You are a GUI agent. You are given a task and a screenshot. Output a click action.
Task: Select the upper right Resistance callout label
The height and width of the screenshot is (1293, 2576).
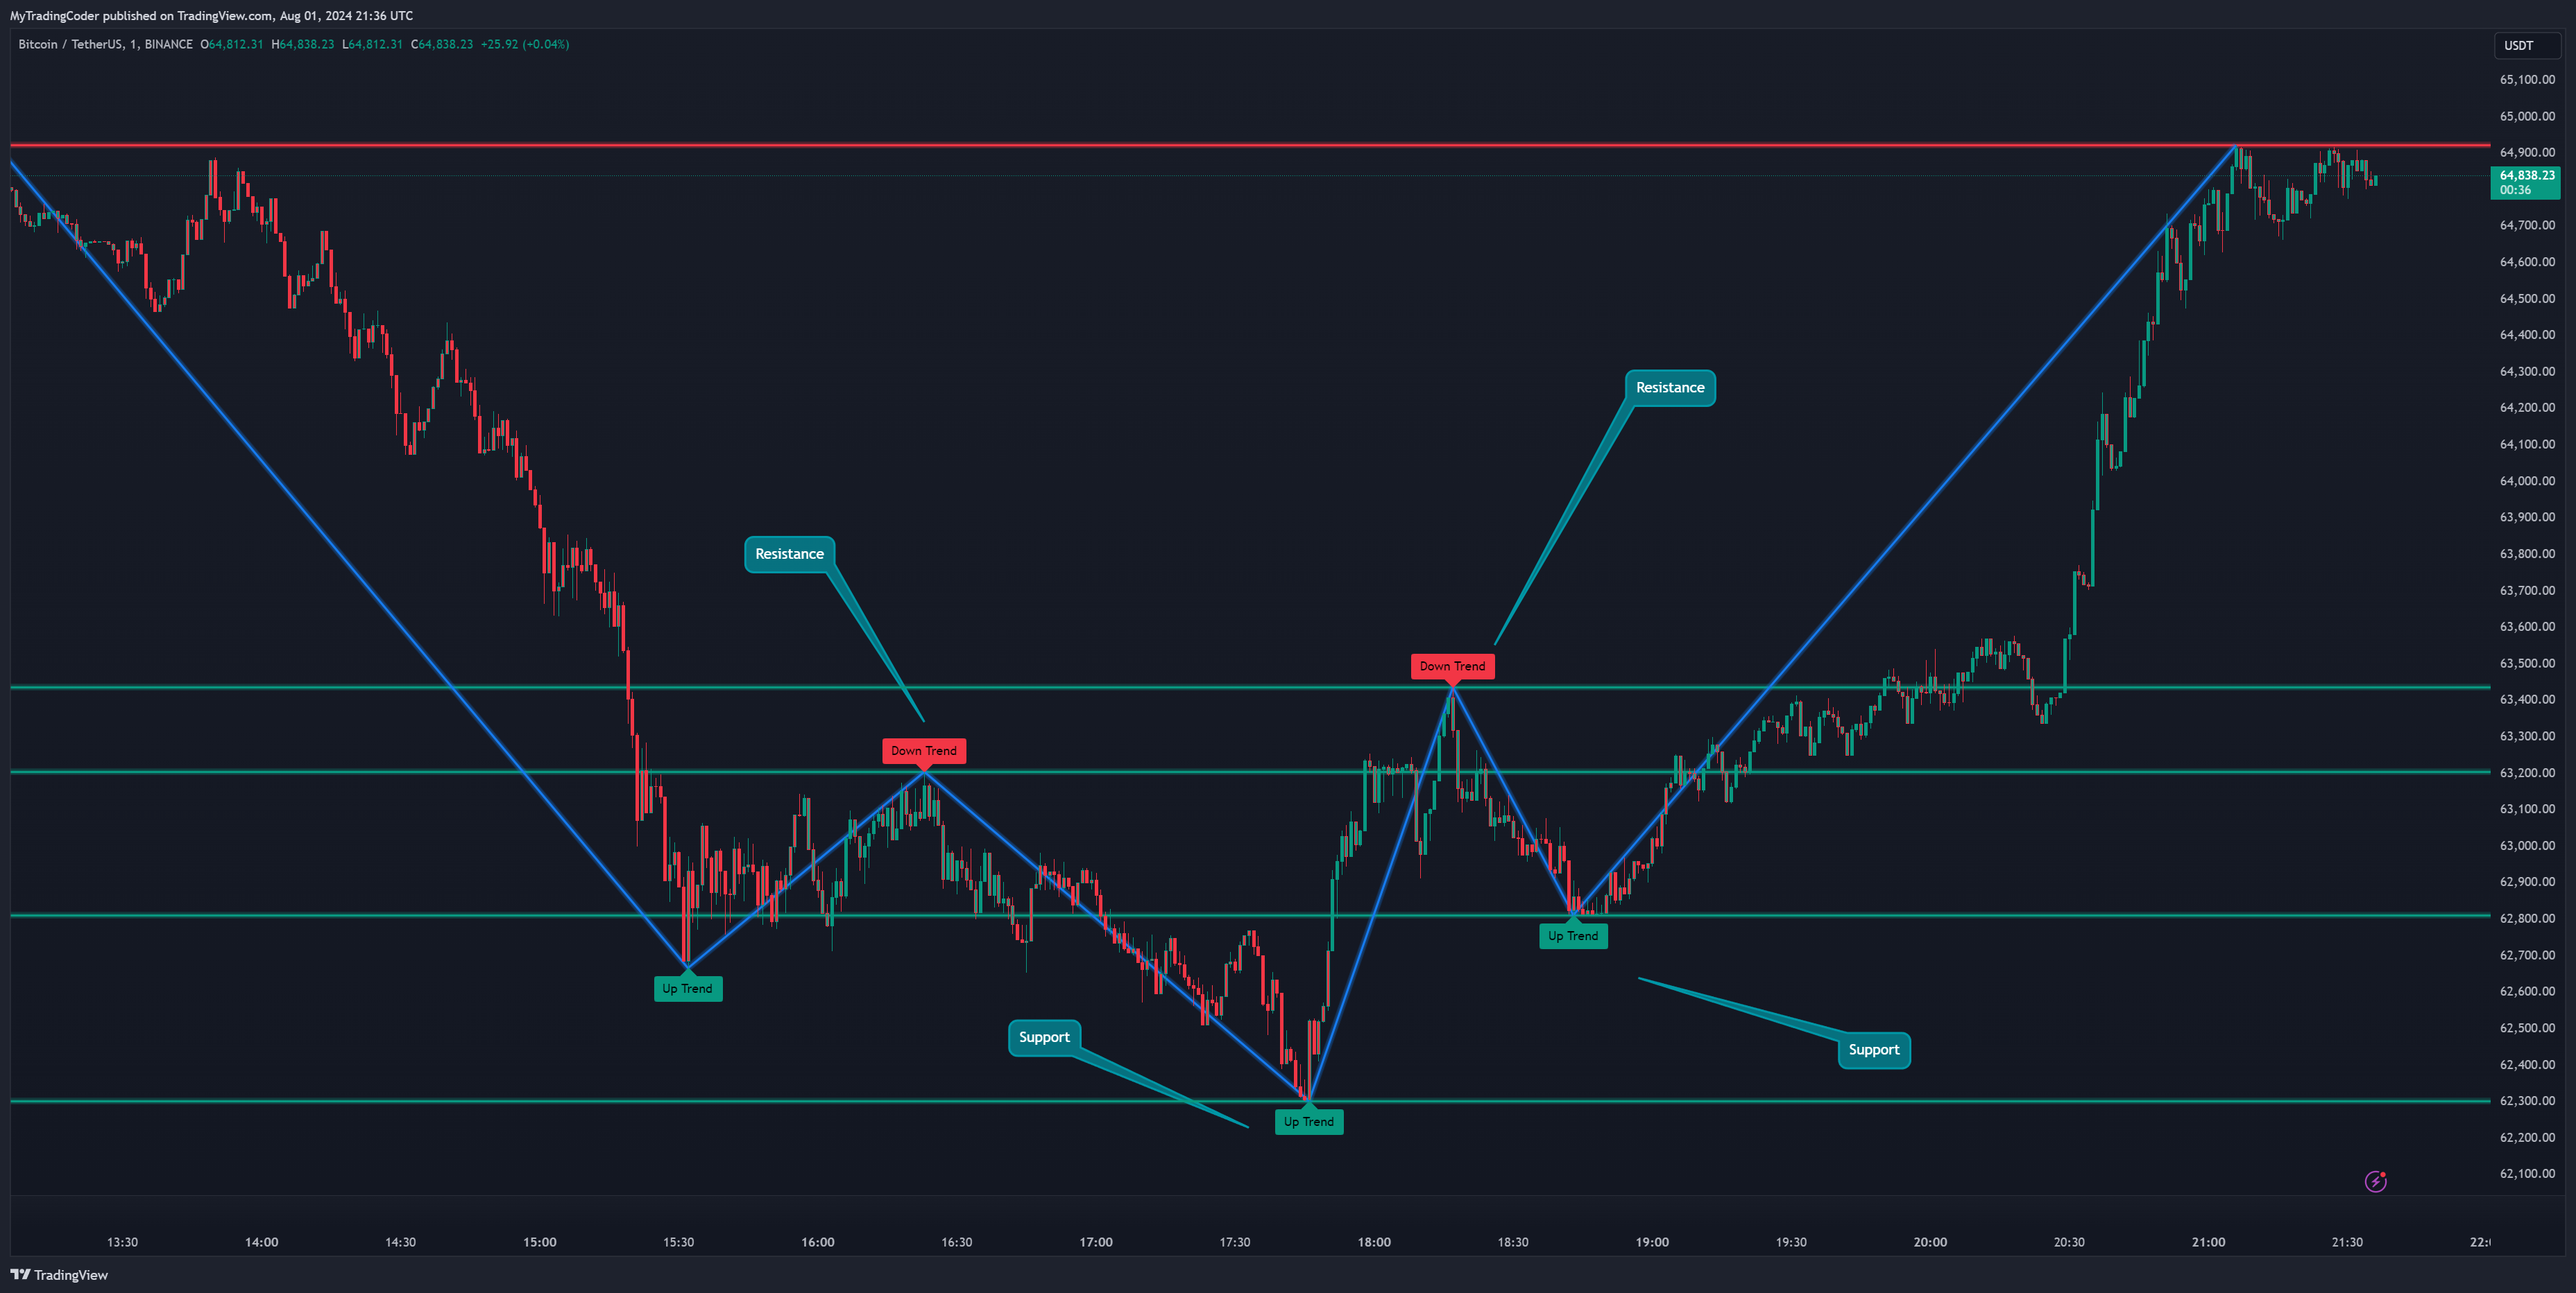tap(1670, 388)
